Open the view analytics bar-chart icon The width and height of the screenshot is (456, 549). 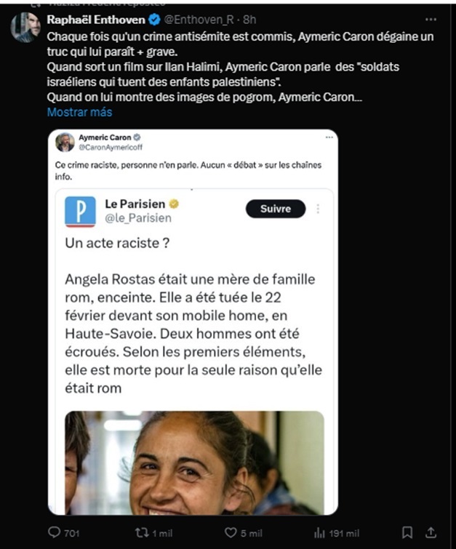319,533
